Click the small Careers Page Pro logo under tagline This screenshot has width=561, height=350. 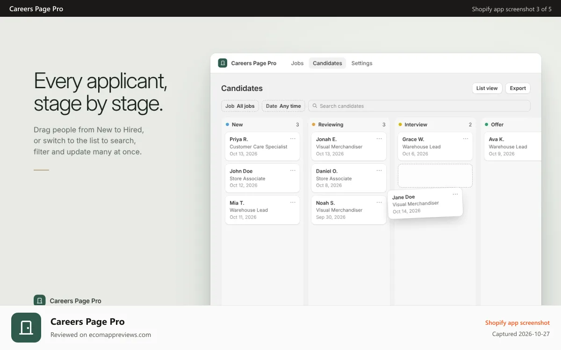[x=39, y=301]
